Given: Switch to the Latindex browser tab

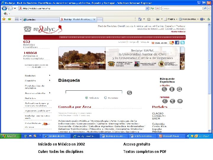Looking at the screenshot, I should pyautogui.click(x=41, y=20).
